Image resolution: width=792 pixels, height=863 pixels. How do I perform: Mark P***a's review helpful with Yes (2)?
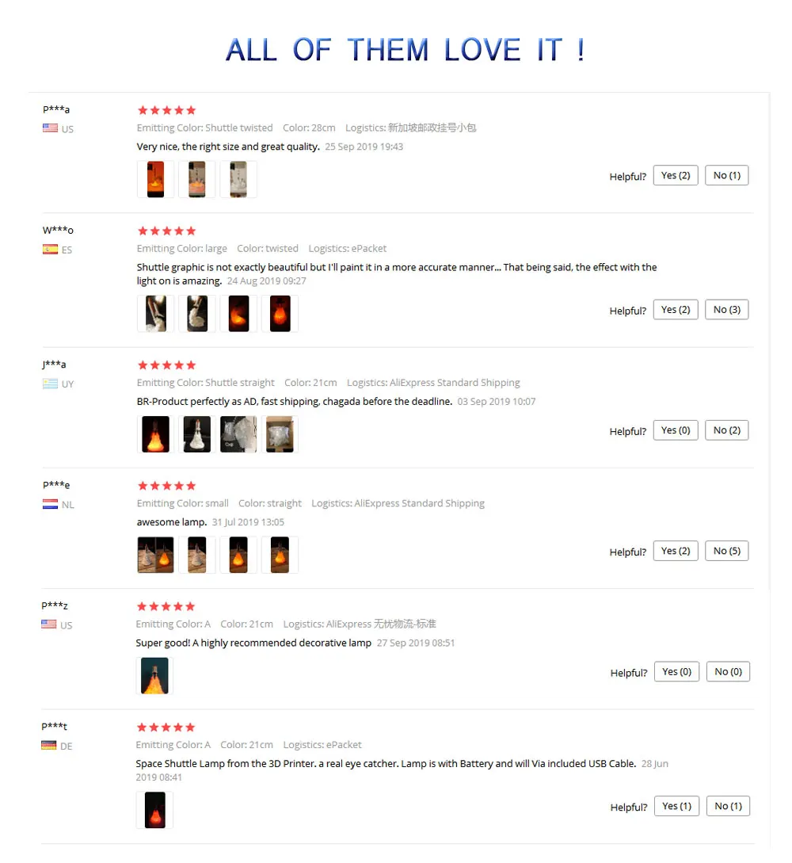(676, 176)
